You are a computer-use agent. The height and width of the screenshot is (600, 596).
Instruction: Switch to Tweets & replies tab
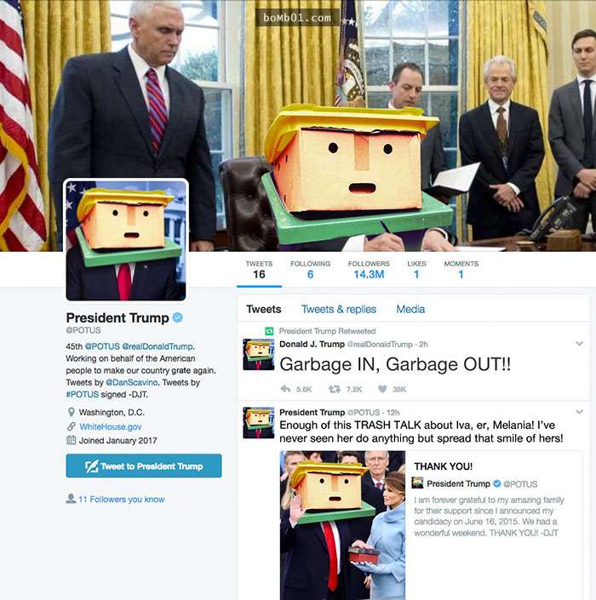(339, 309)
